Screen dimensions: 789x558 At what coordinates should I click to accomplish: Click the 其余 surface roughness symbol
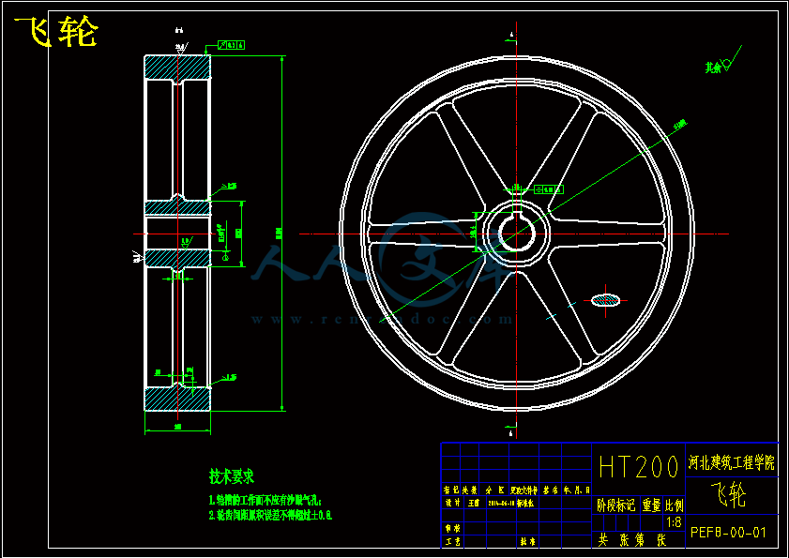click(x=722, y=60)
